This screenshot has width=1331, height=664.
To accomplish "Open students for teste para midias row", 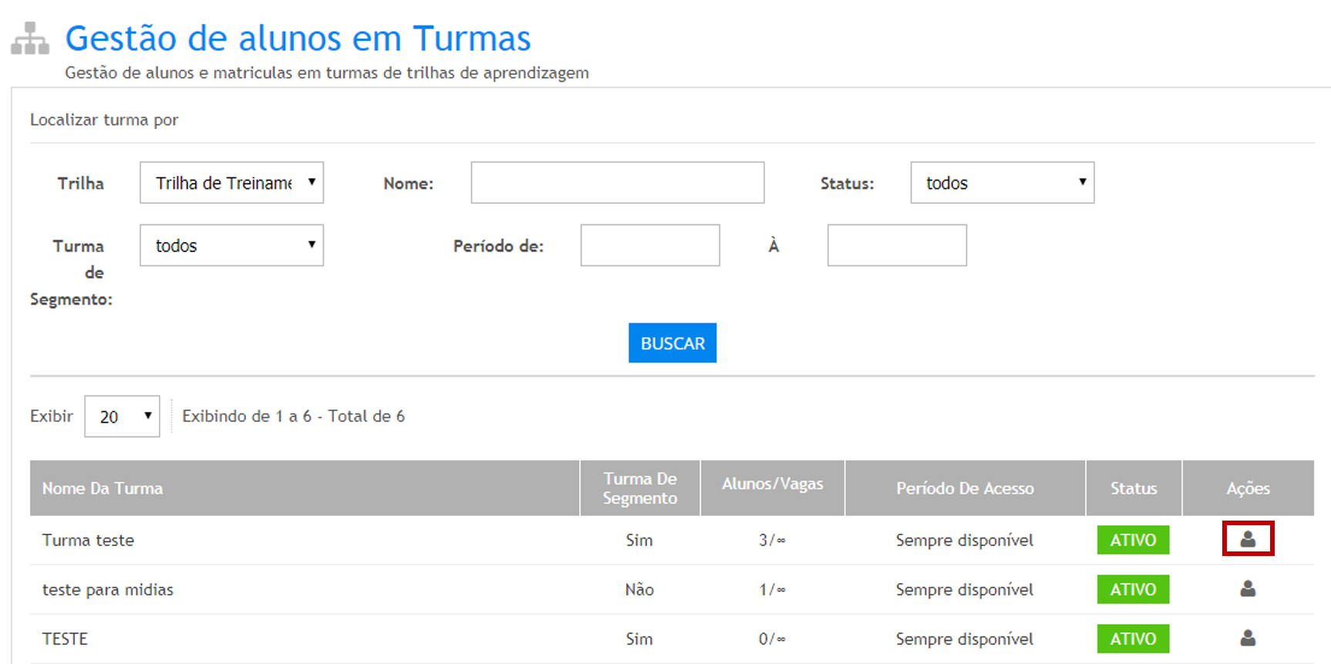I will click(1248, 588).
